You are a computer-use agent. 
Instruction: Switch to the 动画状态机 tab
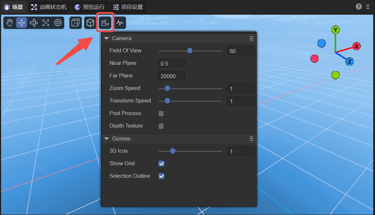click(x=49, y=7)
